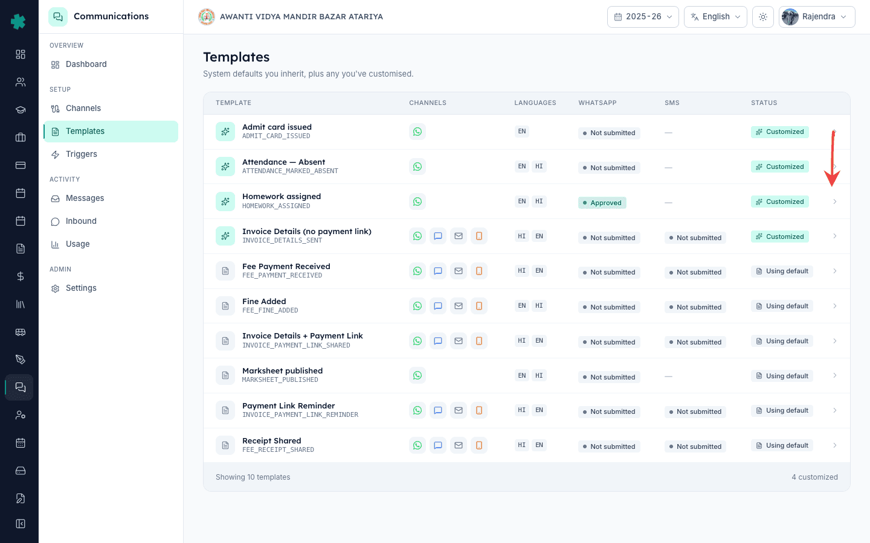The width and height of the screenshot is (870, 543).
Task: Expand Invoice Details (no payment link) row chevron
Action: [835, 236]
